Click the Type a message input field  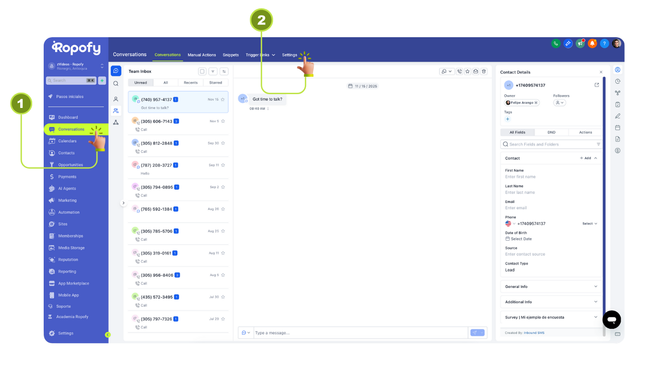[x=360, y=333]
